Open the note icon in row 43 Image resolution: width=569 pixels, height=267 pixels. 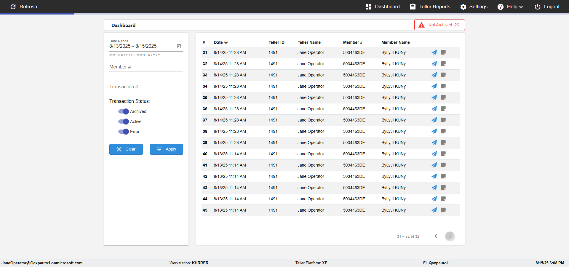pos(443,188)
